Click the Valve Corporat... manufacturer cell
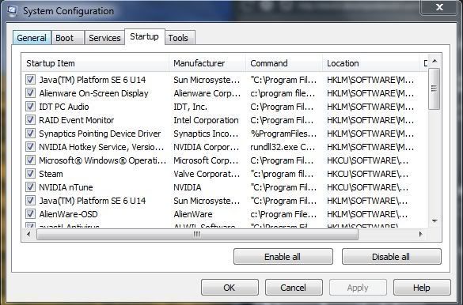The width and height of the screenshot is (463, 305). coord(207,174)
